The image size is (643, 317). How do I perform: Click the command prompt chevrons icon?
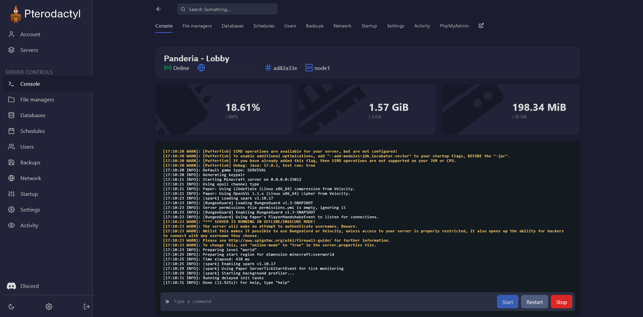tap(168, 302)
